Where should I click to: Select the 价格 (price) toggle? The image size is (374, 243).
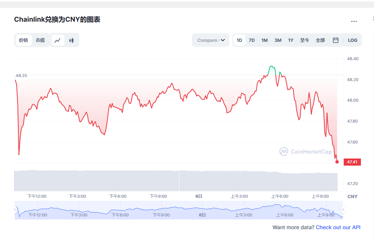(x=24, y=40)
